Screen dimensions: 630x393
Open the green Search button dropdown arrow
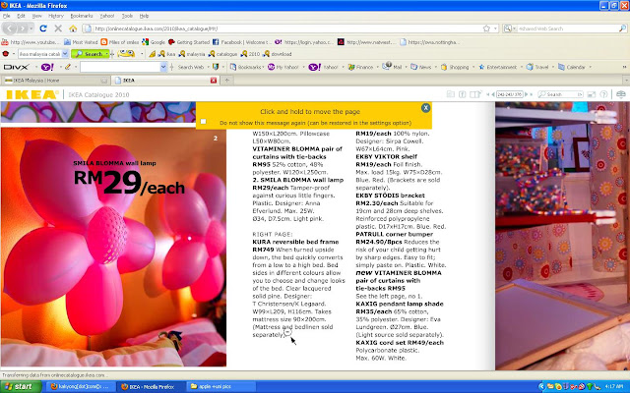[107, 54]
